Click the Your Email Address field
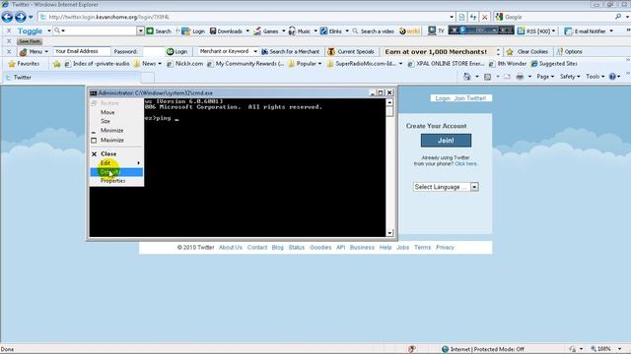 (x=82, y=51)
